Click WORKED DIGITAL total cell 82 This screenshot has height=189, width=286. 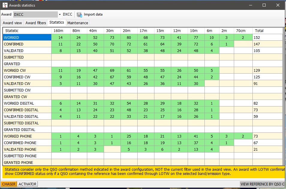point(267,103)
